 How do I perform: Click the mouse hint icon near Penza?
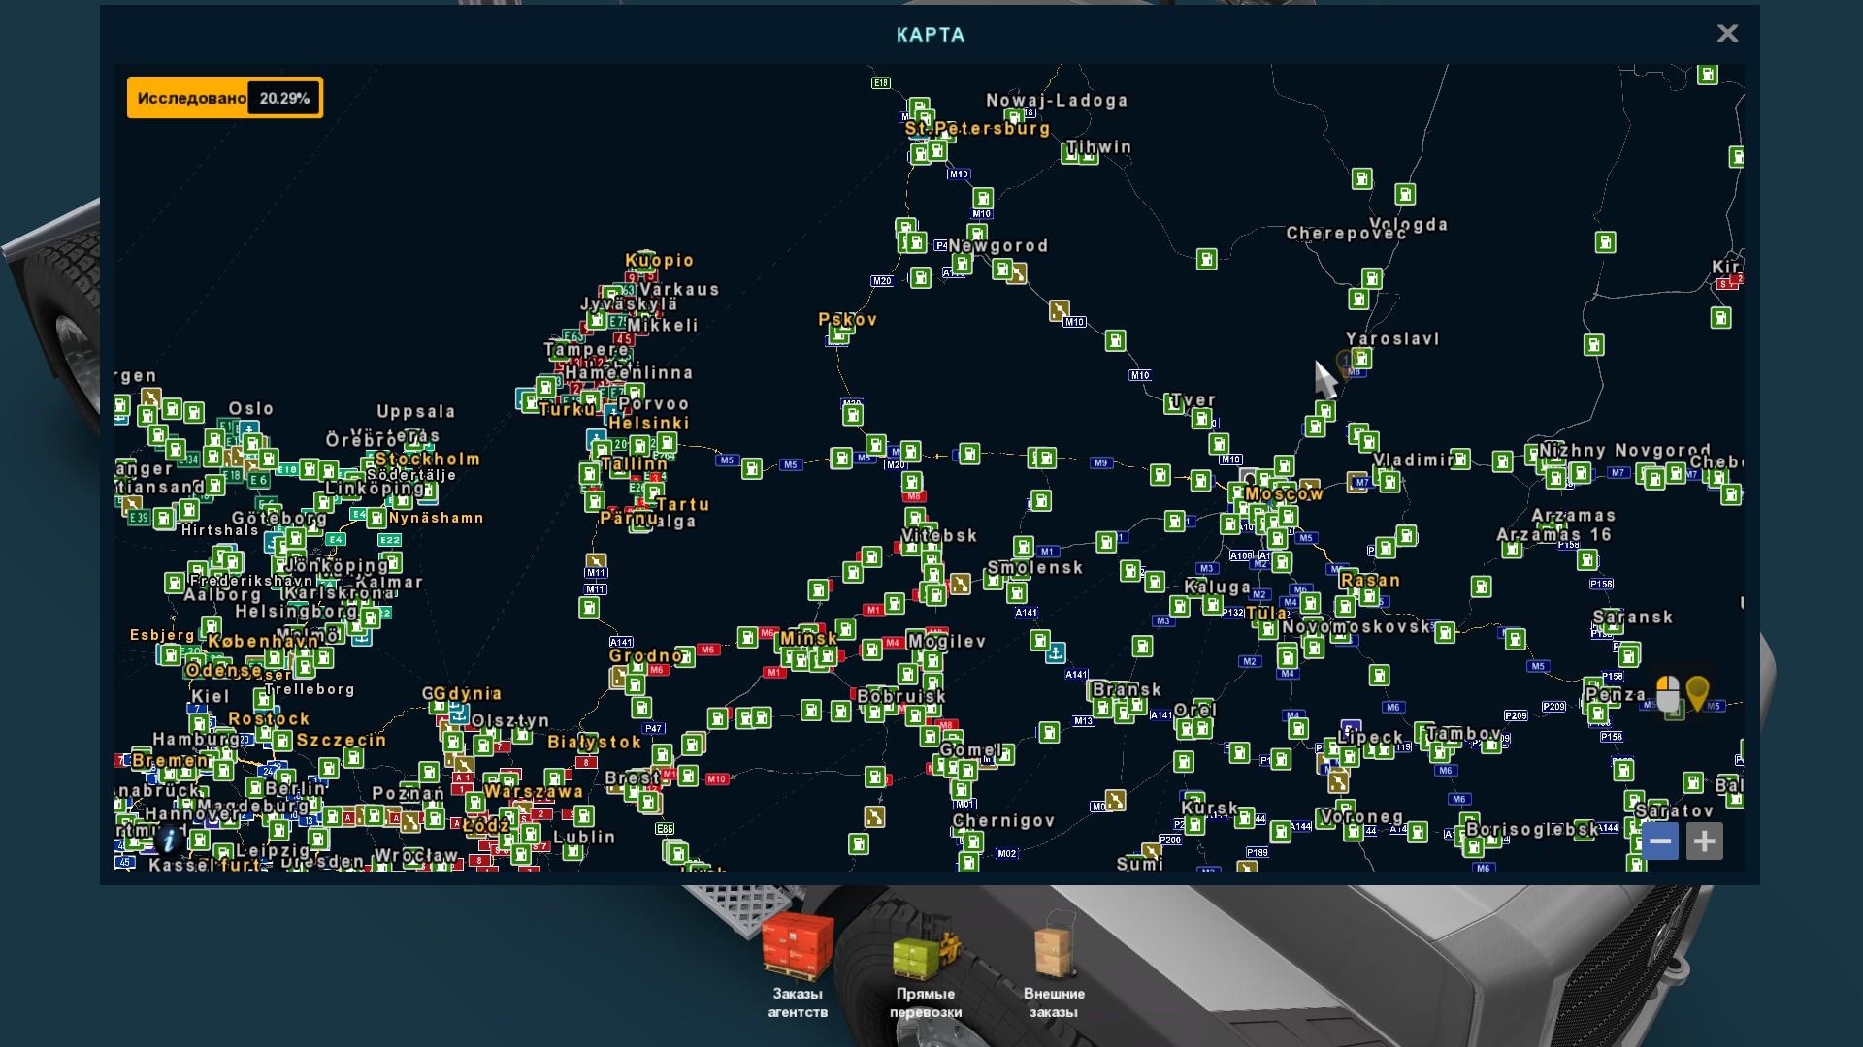tap(1667, 693)
